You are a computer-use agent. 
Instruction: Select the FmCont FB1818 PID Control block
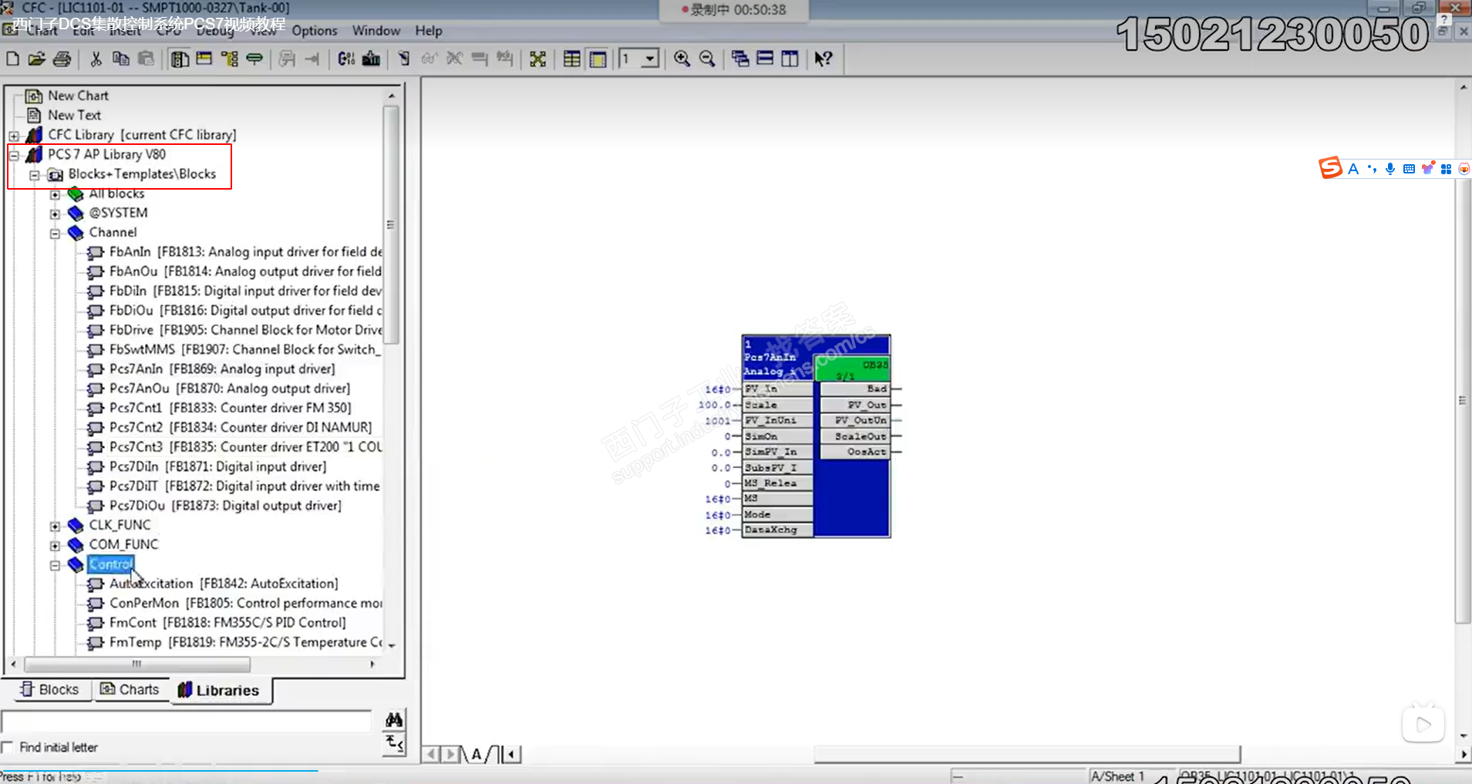(227, 623)
